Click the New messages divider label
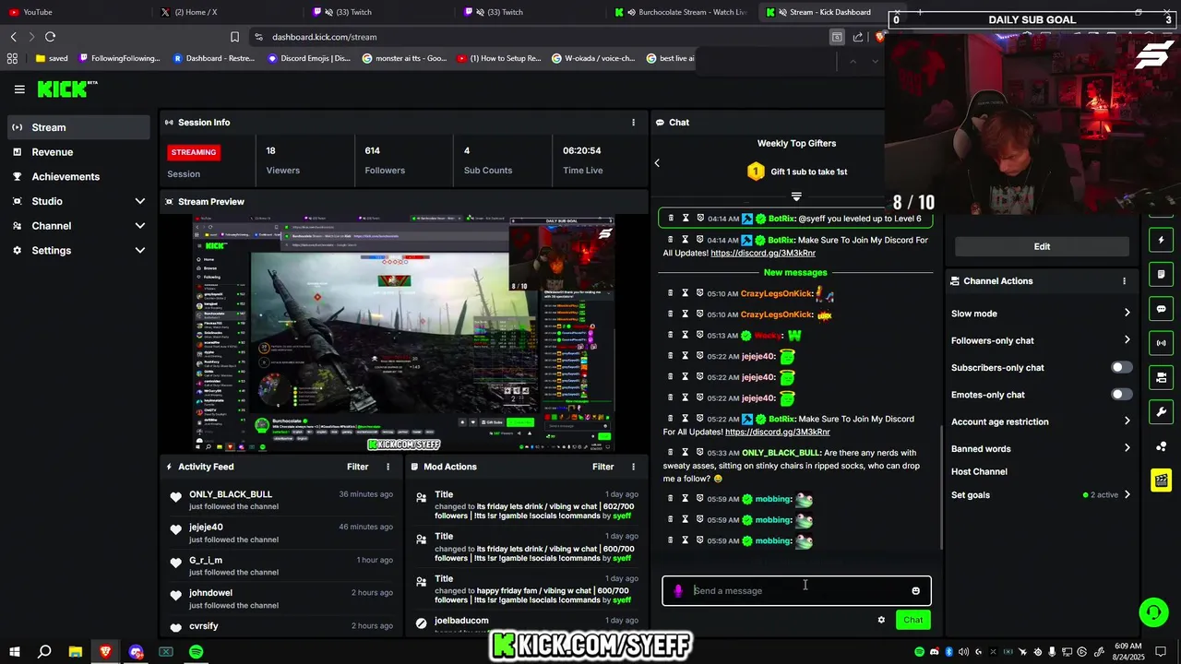 pos(795,273)
